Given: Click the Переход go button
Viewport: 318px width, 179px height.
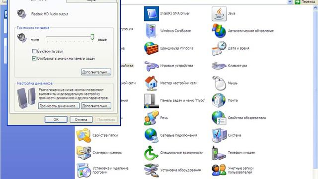Looking at the screenshot, I should [x=306, y=2].
